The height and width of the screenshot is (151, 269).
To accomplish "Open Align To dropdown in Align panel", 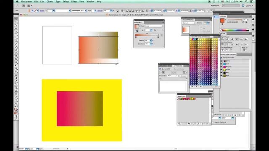I will [245, 50].
